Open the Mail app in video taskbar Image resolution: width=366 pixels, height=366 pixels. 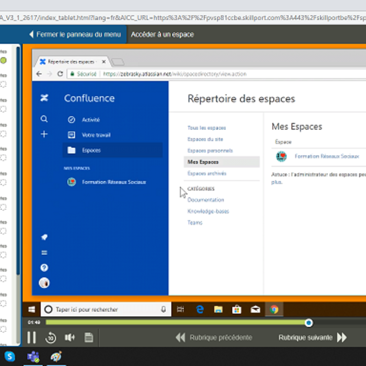[255, 310]
